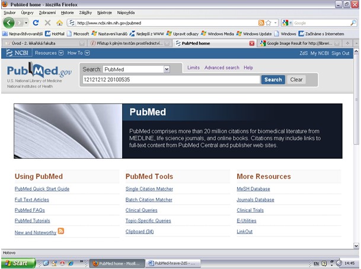Click Začínáme s Internetem bookmark
This screenshot has width=361, height=269.
click(x=321, y=34)
